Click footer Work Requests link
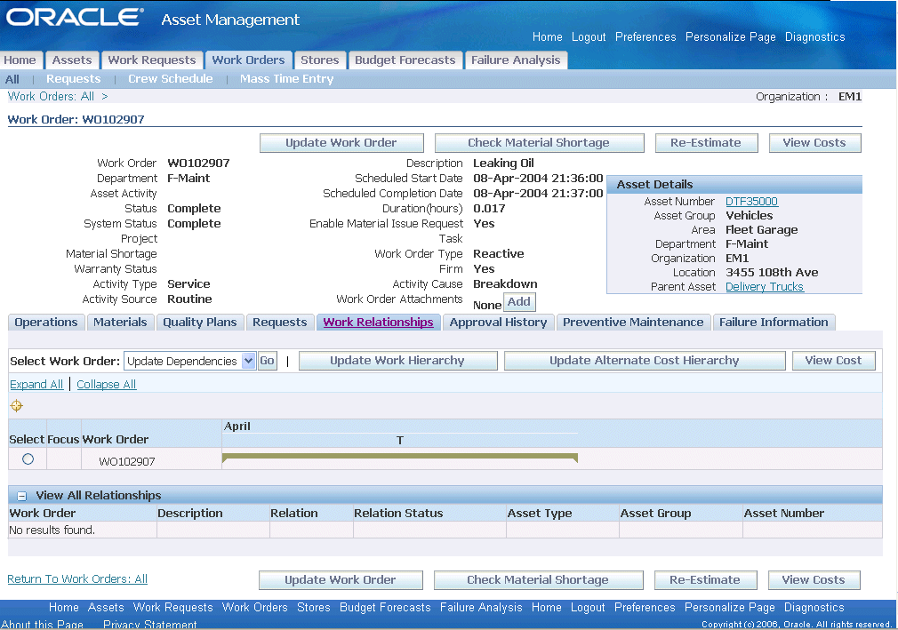The image size is (898, 630). [173, 607]
